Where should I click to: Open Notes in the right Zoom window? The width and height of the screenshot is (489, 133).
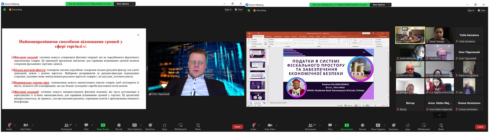coord(441,127)
